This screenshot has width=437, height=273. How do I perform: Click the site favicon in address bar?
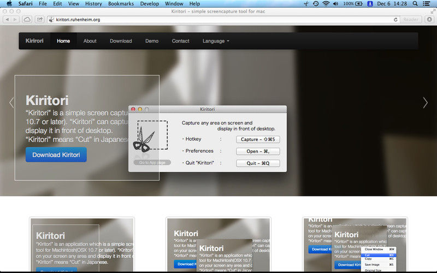(51, 20)
